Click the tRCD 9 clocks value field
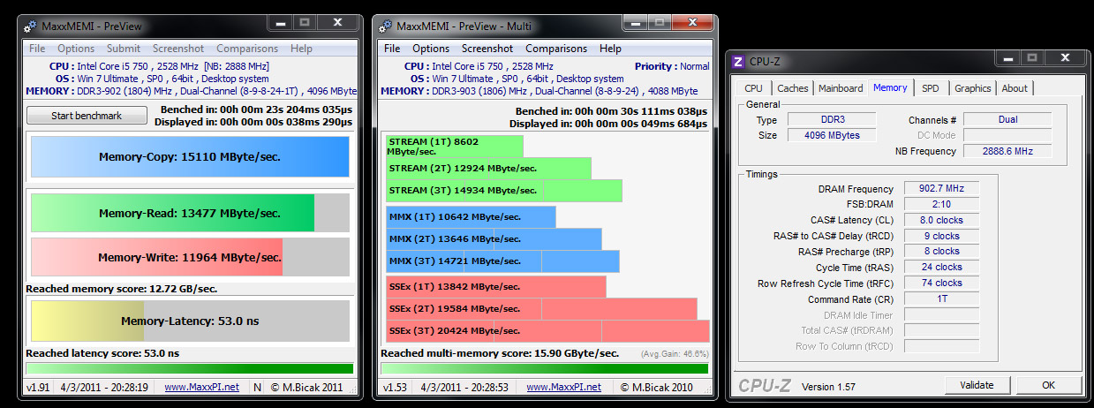 (941, 236)
